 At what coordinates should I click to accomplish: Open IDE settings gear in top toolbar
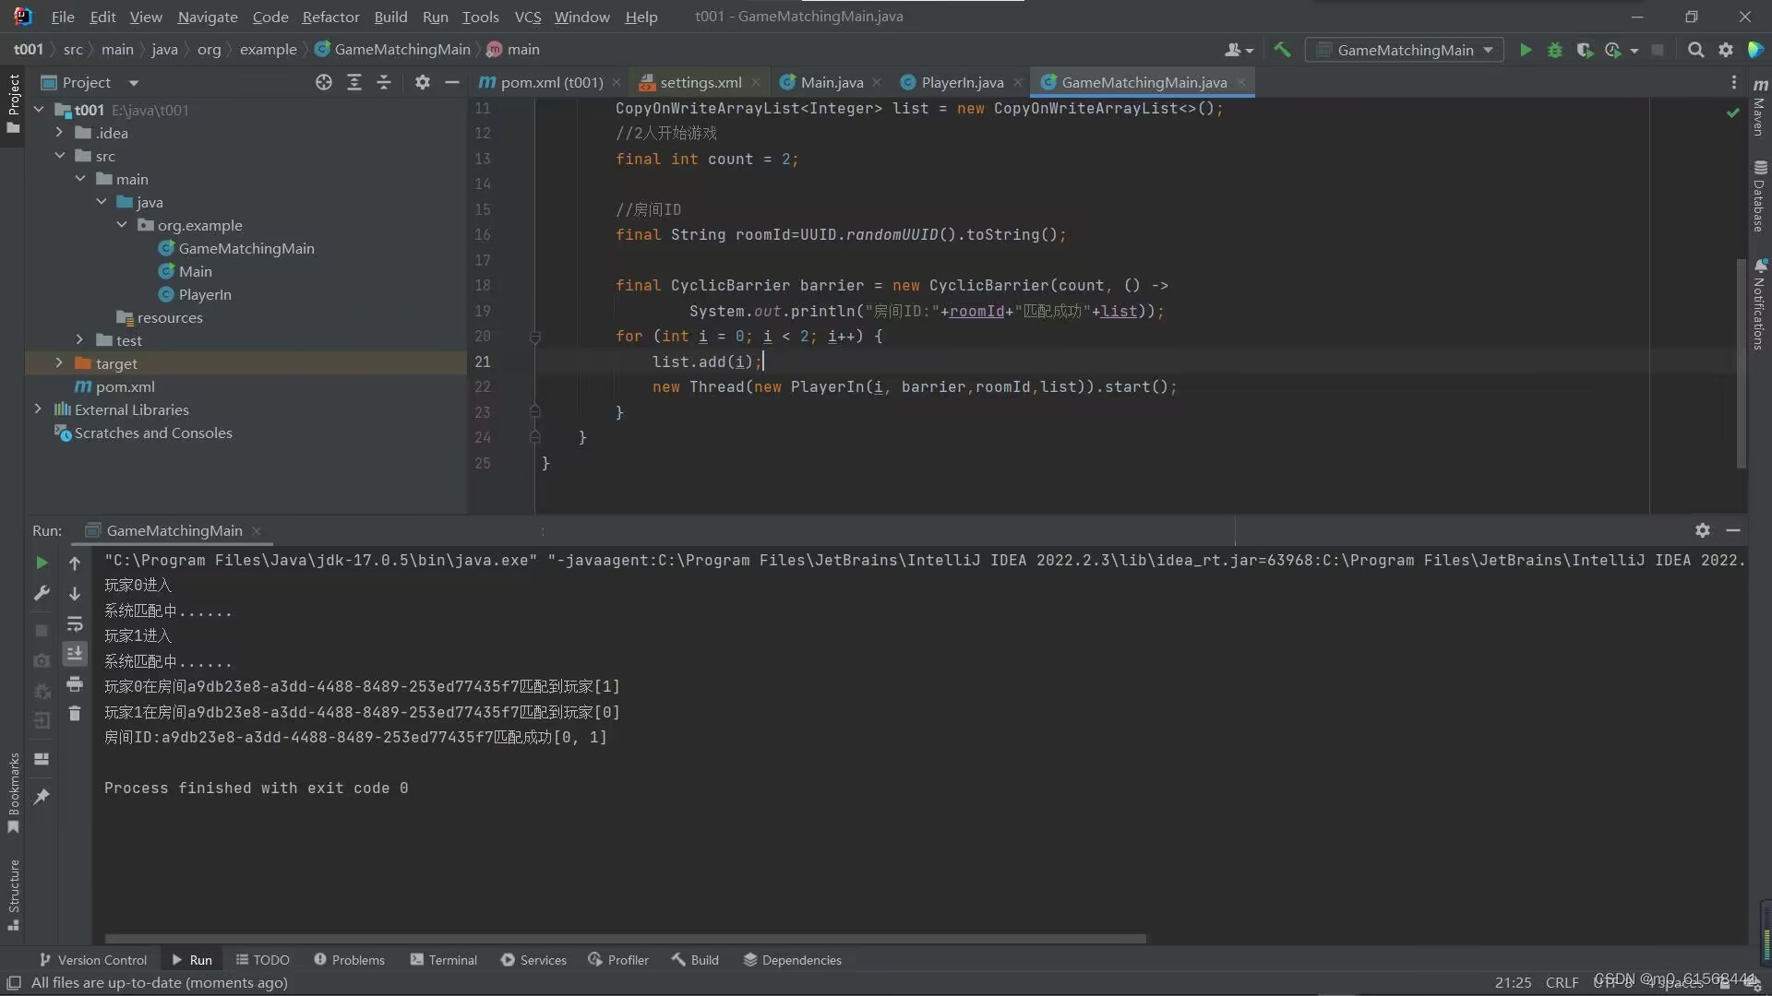tap(1726, 50)
